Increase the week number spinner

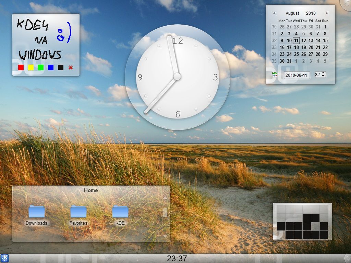(323, 73)
